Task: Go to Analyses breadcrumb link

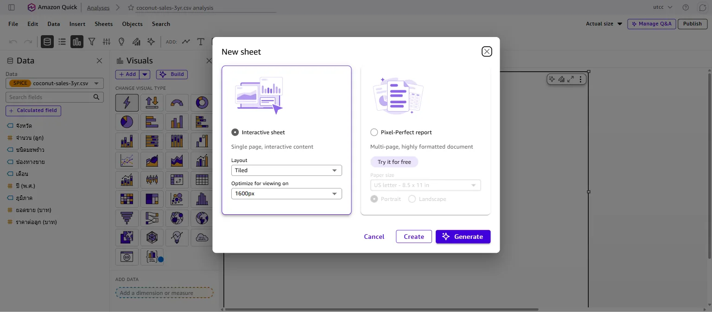Action: coord(98,8)
